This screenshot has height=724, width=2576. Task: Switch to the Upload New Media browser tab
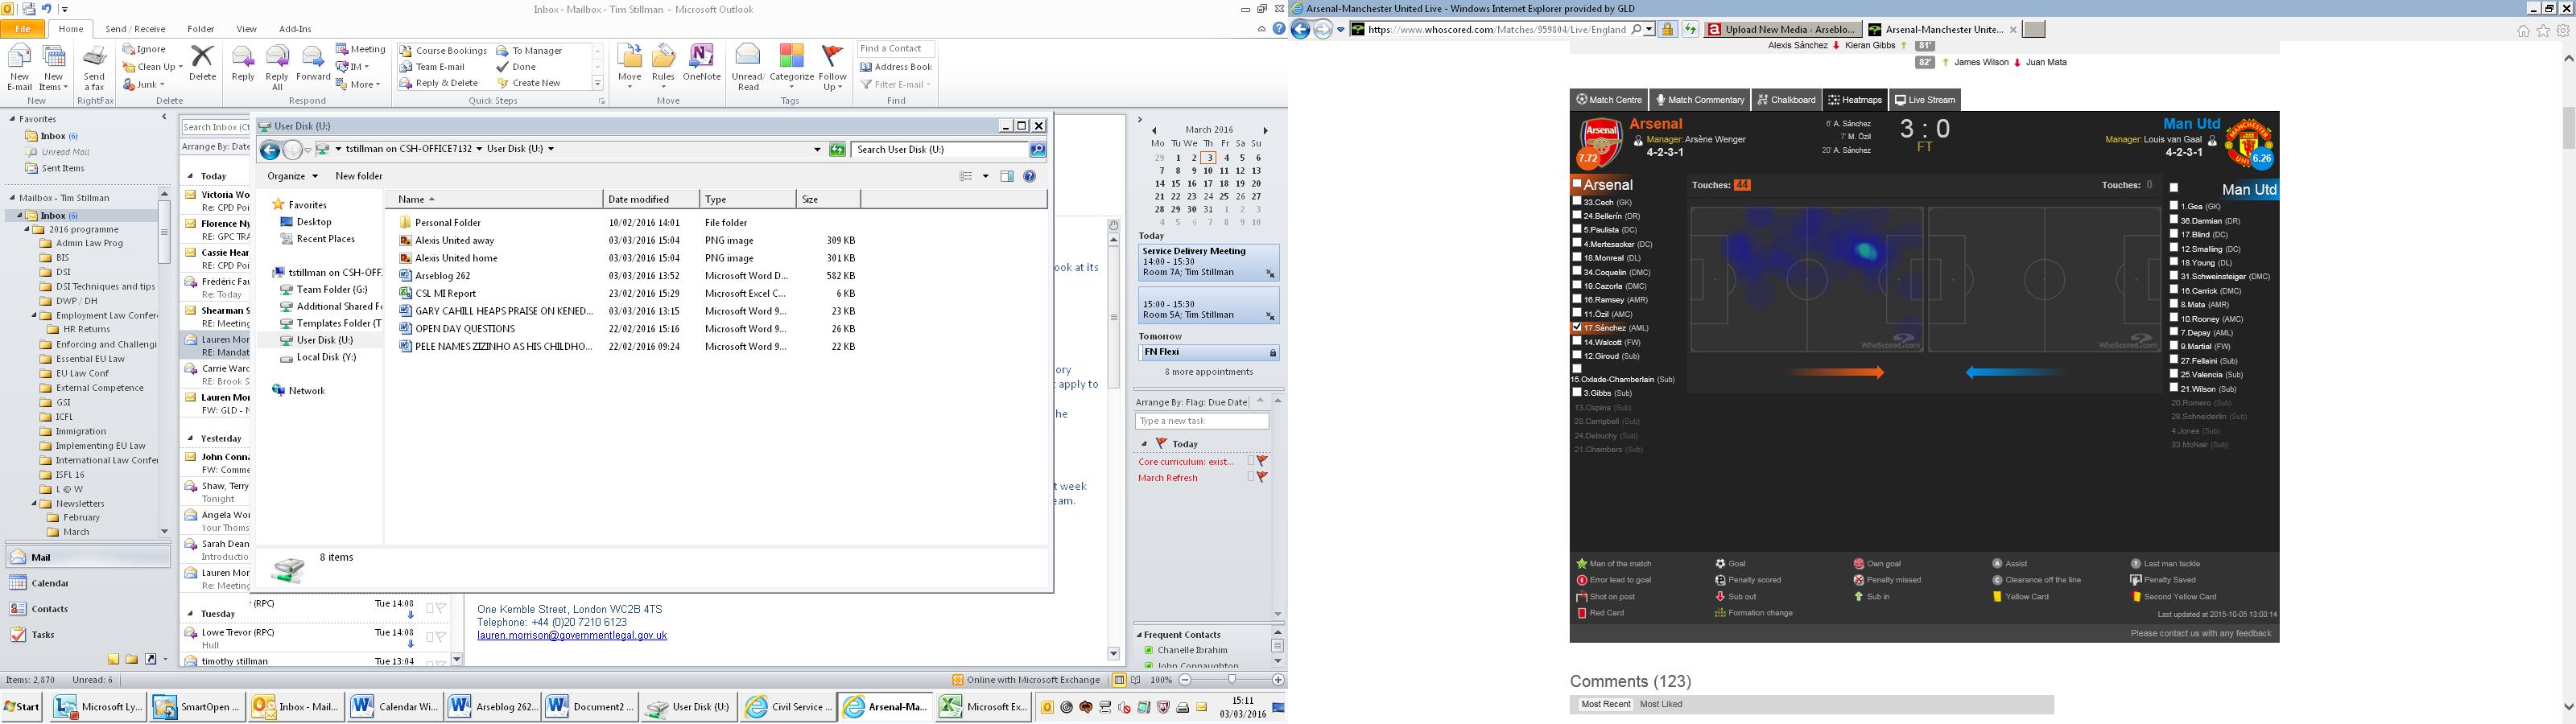pyautogui.click(x=1783, y=30)
